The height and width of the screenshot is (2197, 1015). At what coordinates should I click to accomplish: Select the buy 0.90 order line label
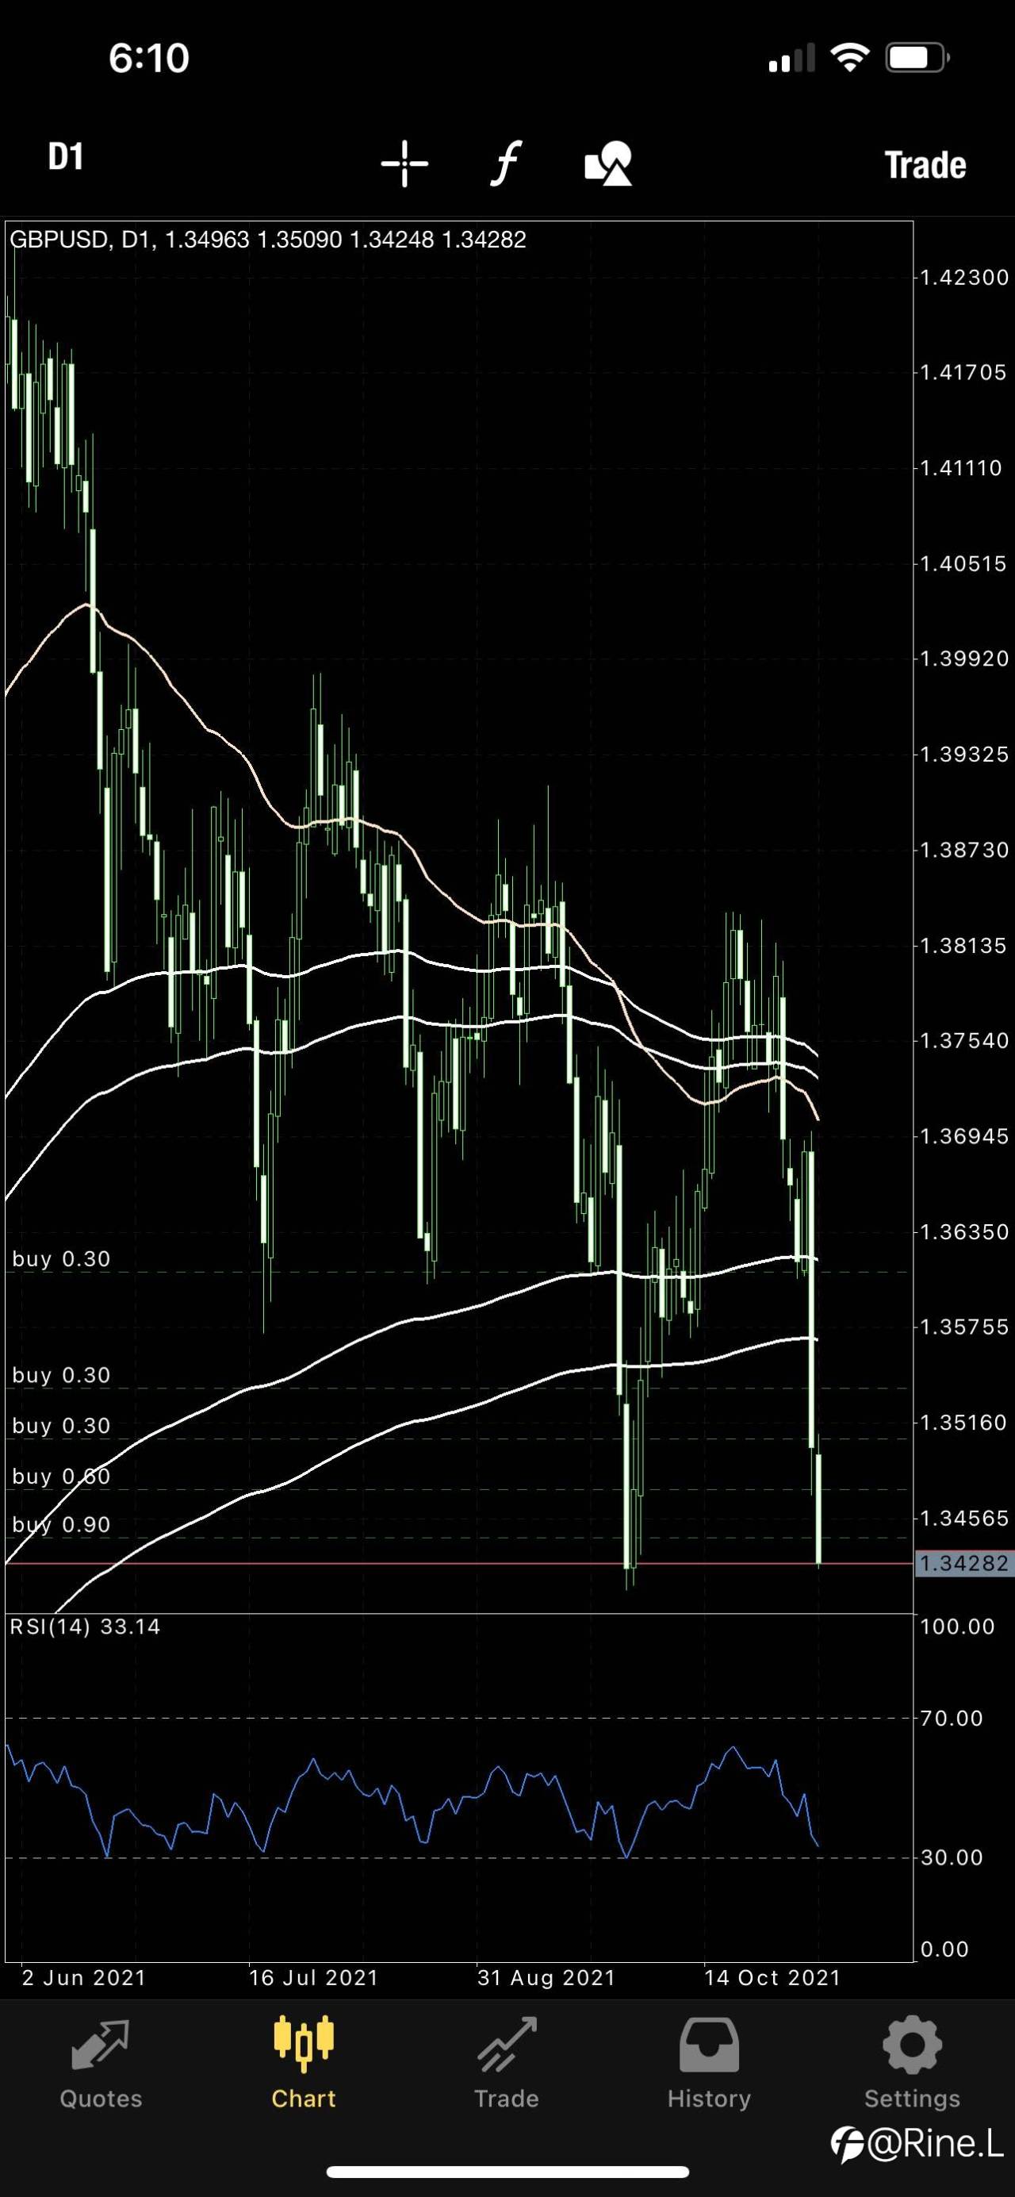(61, 1524)
